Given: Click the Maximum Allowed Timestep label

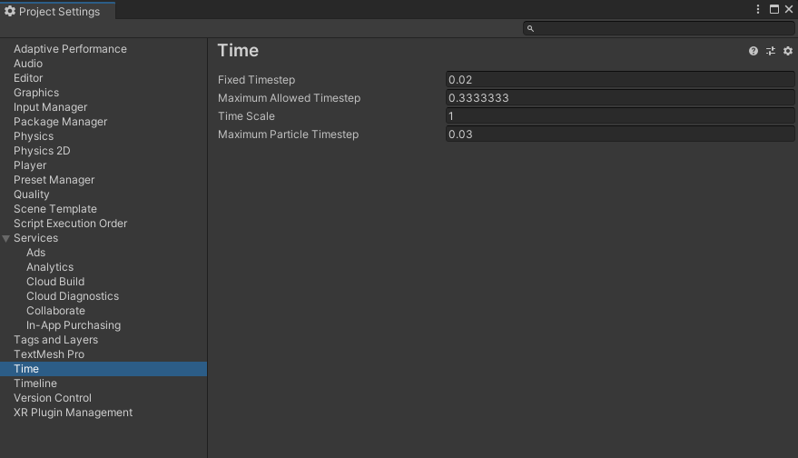Looking at the screenshot, I should point(289,98).
